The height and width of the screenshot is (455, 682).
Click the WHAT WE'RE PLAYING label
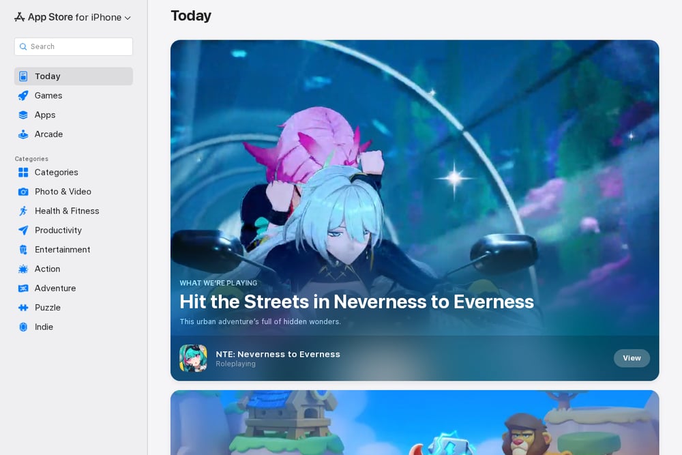coord(218,282)
